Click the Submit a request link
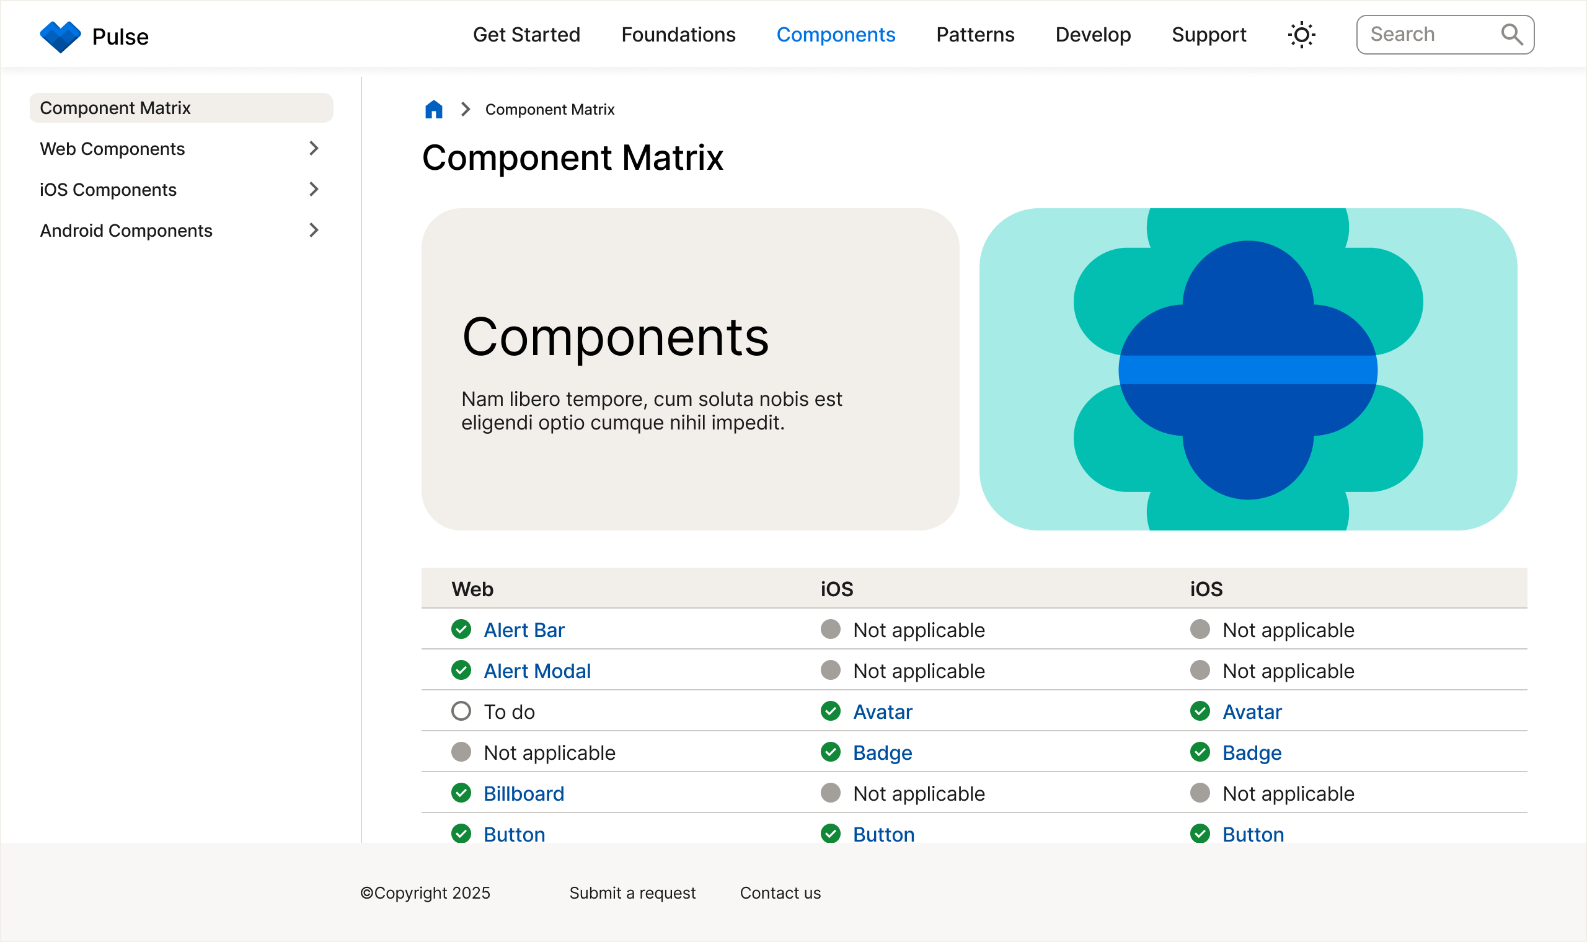 [632, 892]
